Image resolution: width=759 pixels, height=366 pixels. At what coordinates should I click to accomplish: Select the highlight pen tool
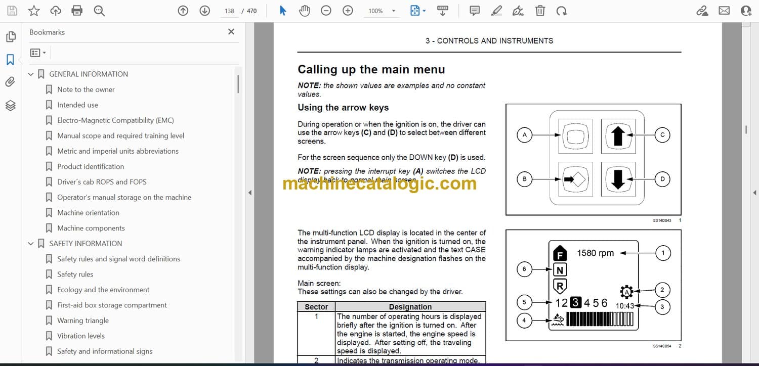[496, 11]
